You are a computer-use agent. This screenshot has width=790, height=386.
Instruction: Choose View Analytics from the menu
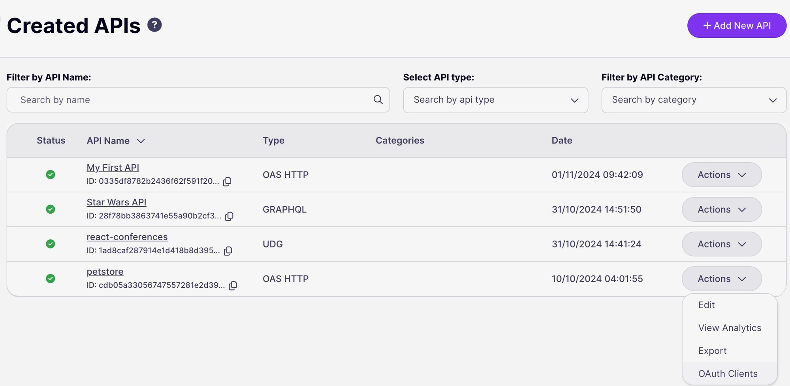[730, 328]
